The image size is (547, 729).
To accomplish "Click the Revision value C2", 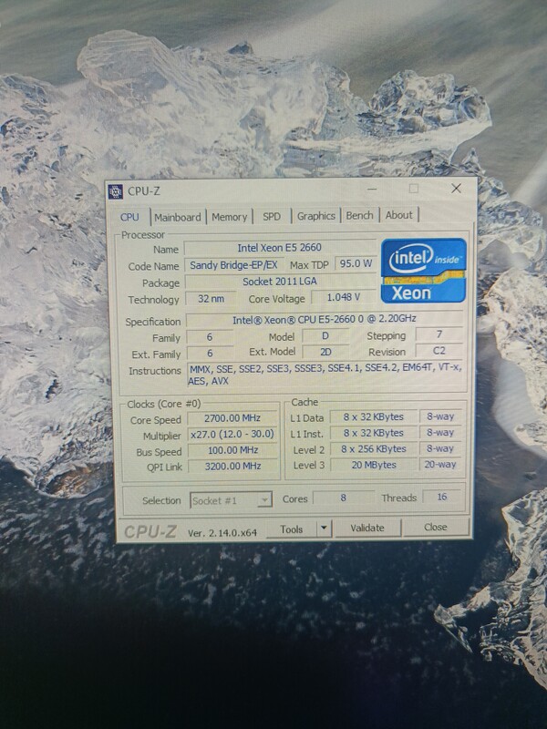I will point(439,351).
